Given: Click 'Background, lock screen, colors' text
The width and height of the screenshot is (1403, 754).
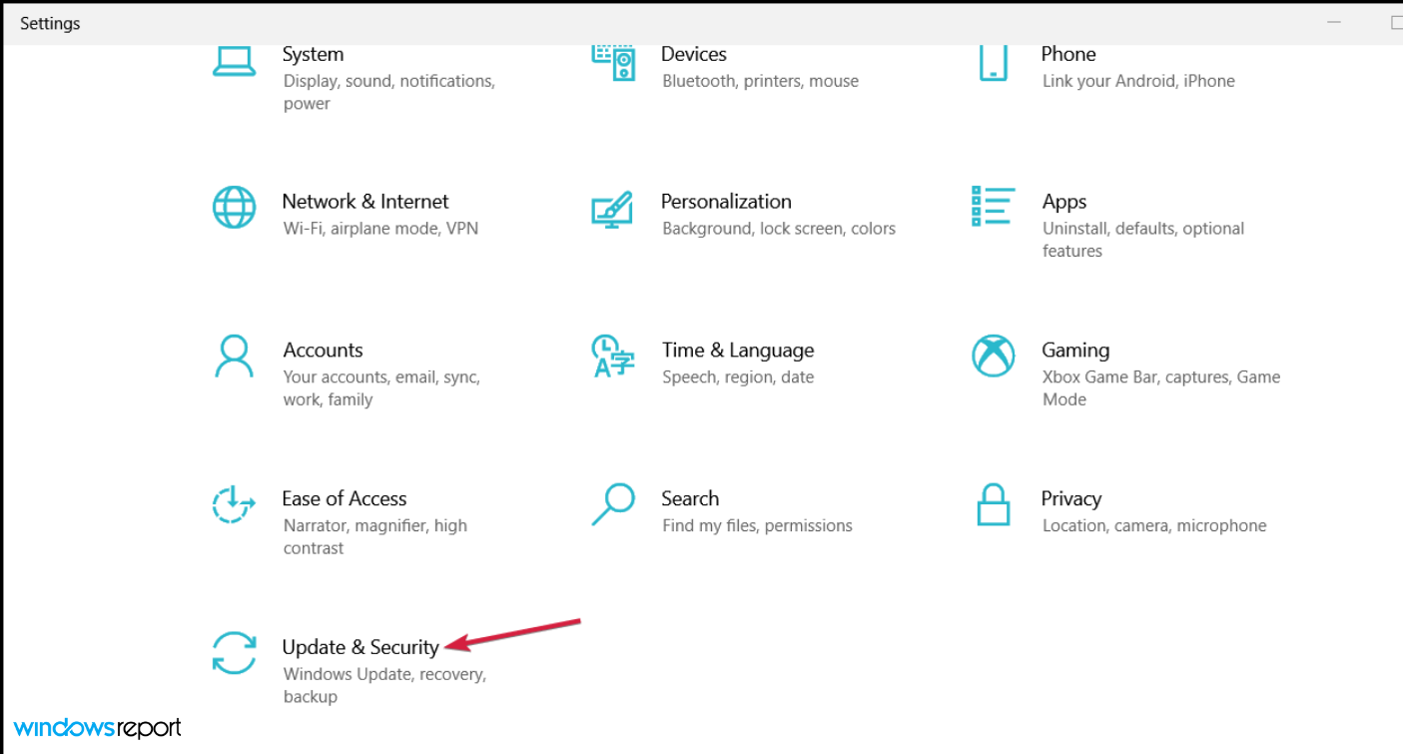Looking at the screenshot, I should (x=779, y=228).
